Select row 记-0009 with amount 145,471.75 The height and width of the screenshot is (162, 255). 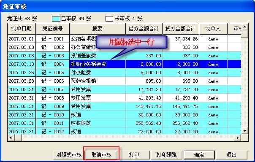[125, 106]
